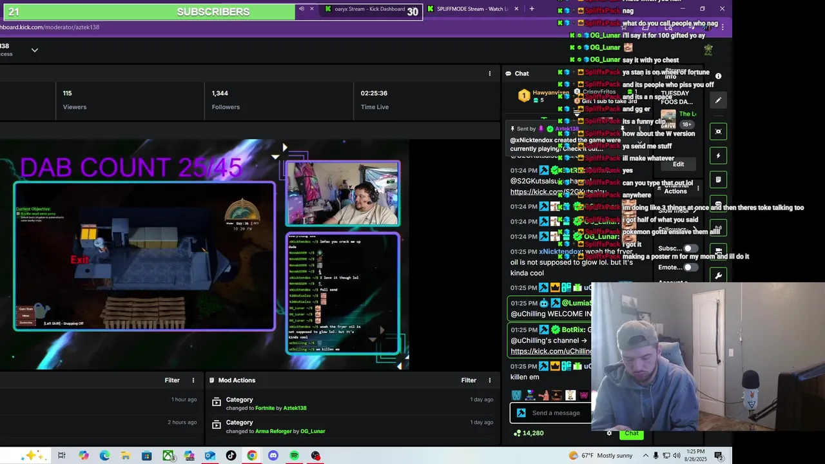This screenshot has width=825, height=464.
Task: Open Filter for left activity panel
Action: point(172,380)
